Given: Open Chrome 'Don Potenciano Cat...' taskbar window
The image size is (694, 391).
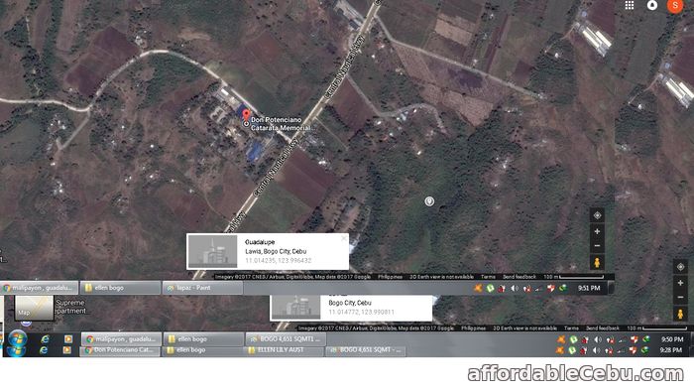Looking at the screenshot, I should [x=120, y=350].
